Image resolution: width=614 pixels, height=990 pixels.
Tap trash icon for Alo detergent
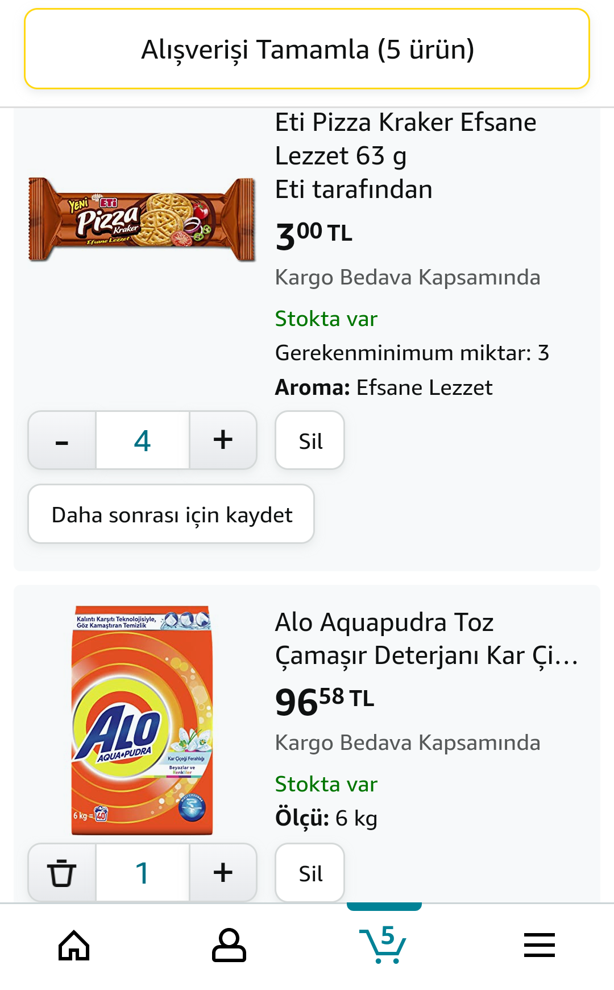[x=62, y=872]
